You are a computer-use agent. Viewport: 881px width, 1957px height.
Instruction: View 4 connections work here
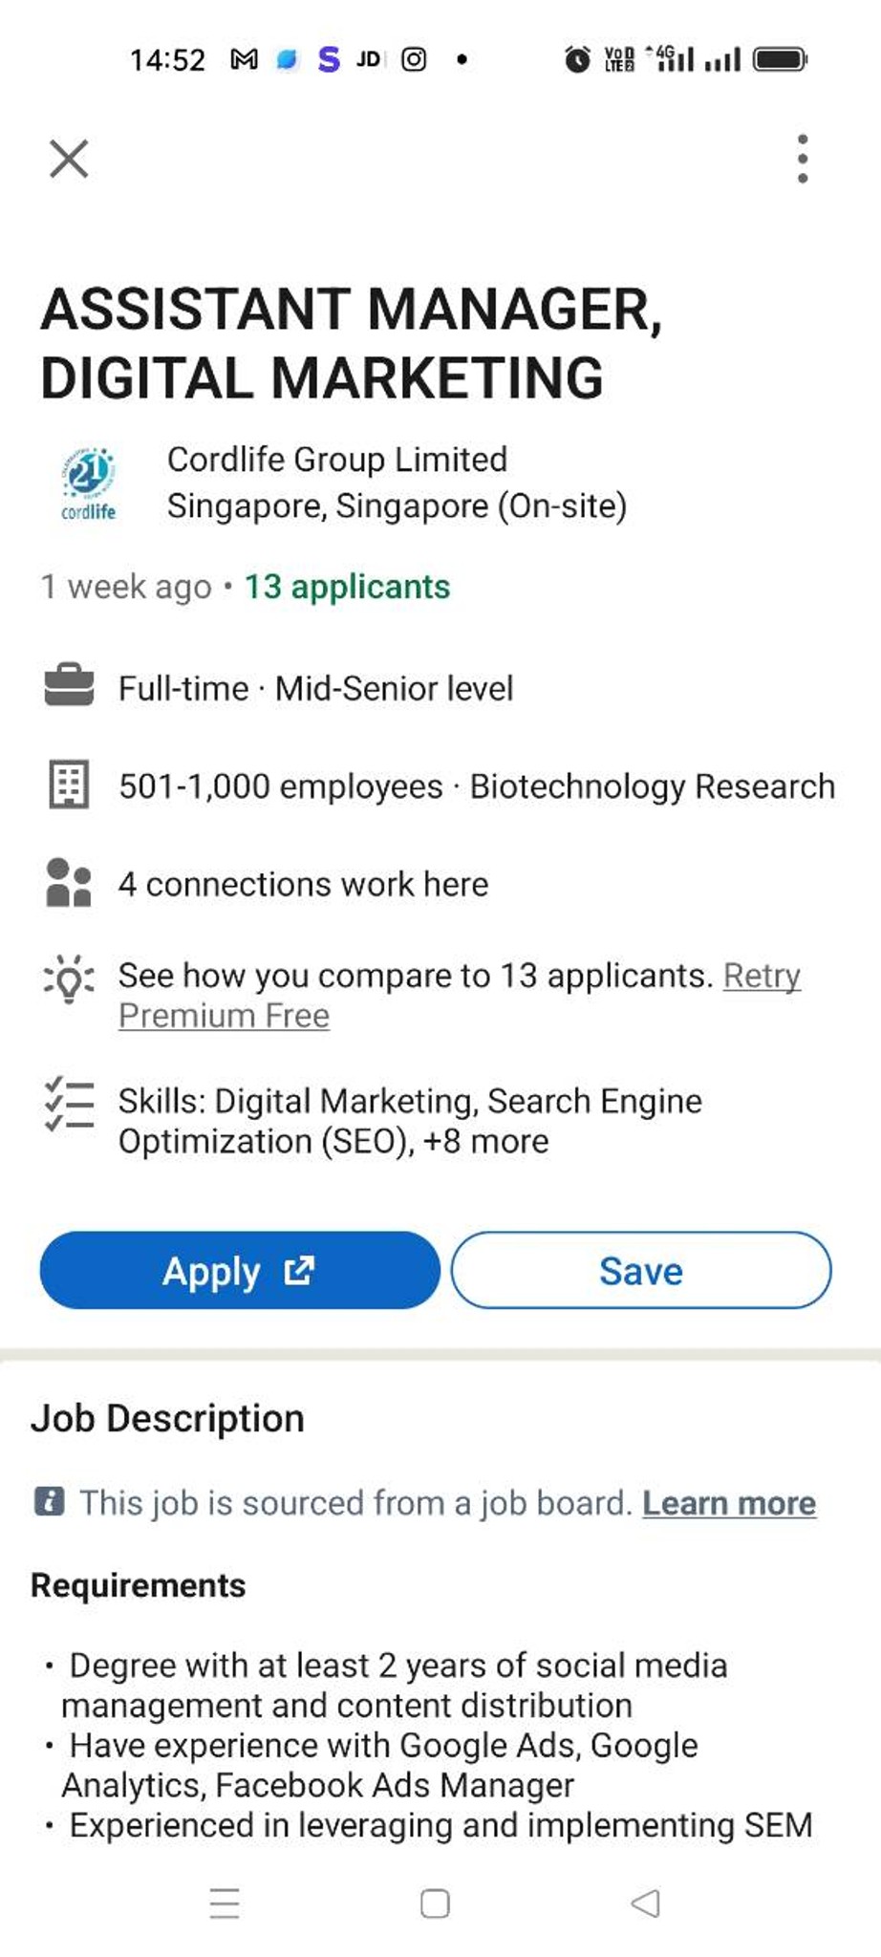[303, 884]
